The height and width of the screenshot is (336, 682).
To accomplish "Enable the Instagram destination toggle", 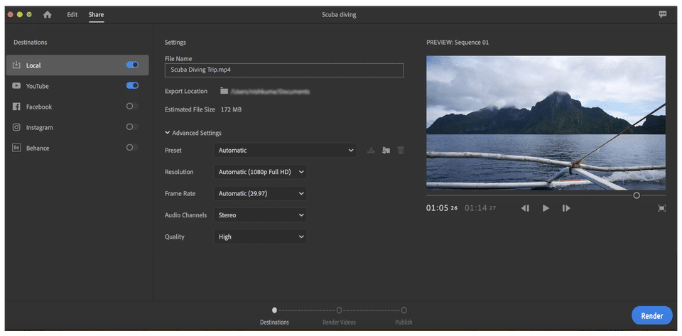I will click(x=132, y=127).
